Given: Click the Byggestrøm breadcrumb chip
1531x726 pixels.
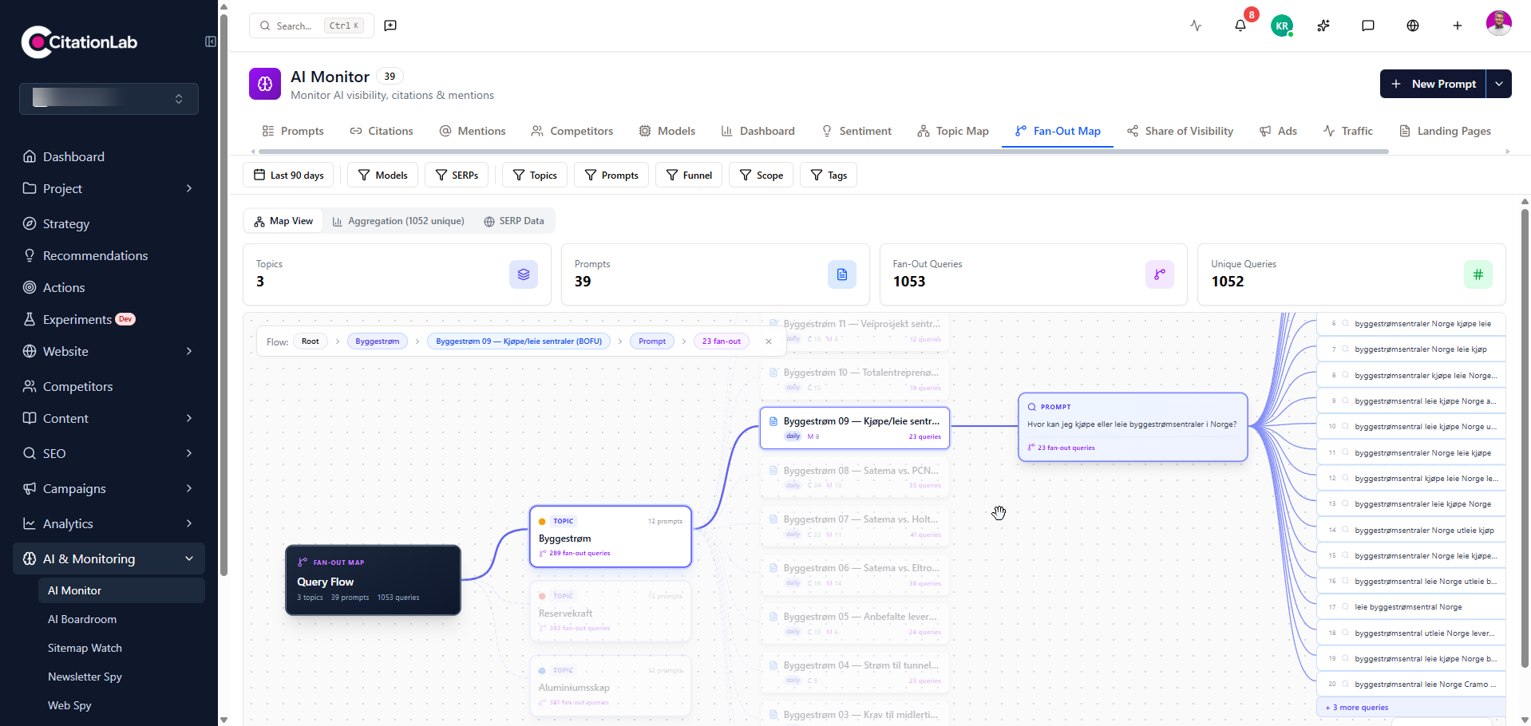Looking at the screenshot, I should click(x=378, y=341).
